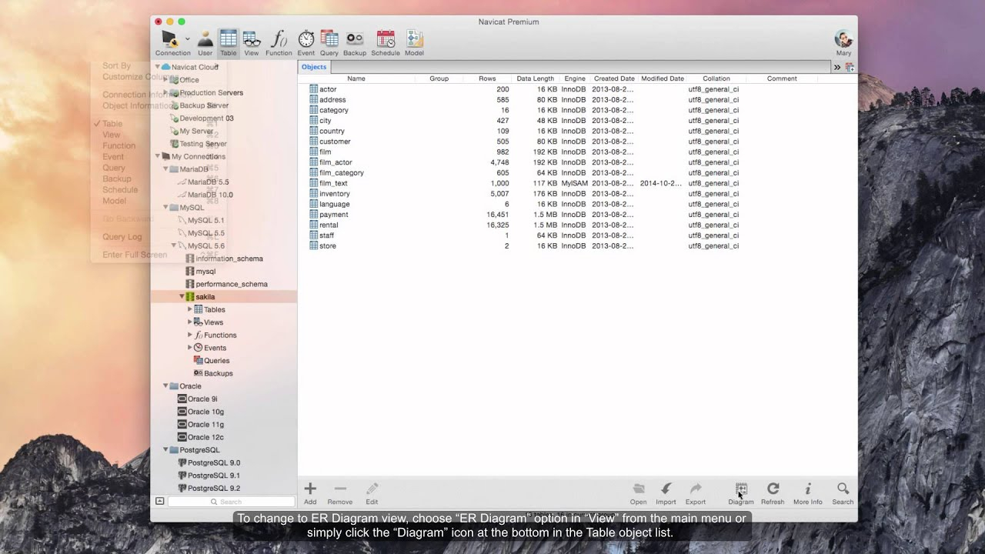Select the Oracle 9i connection
The height and width of the screenshot is (554, 985).
click(198, 399)
